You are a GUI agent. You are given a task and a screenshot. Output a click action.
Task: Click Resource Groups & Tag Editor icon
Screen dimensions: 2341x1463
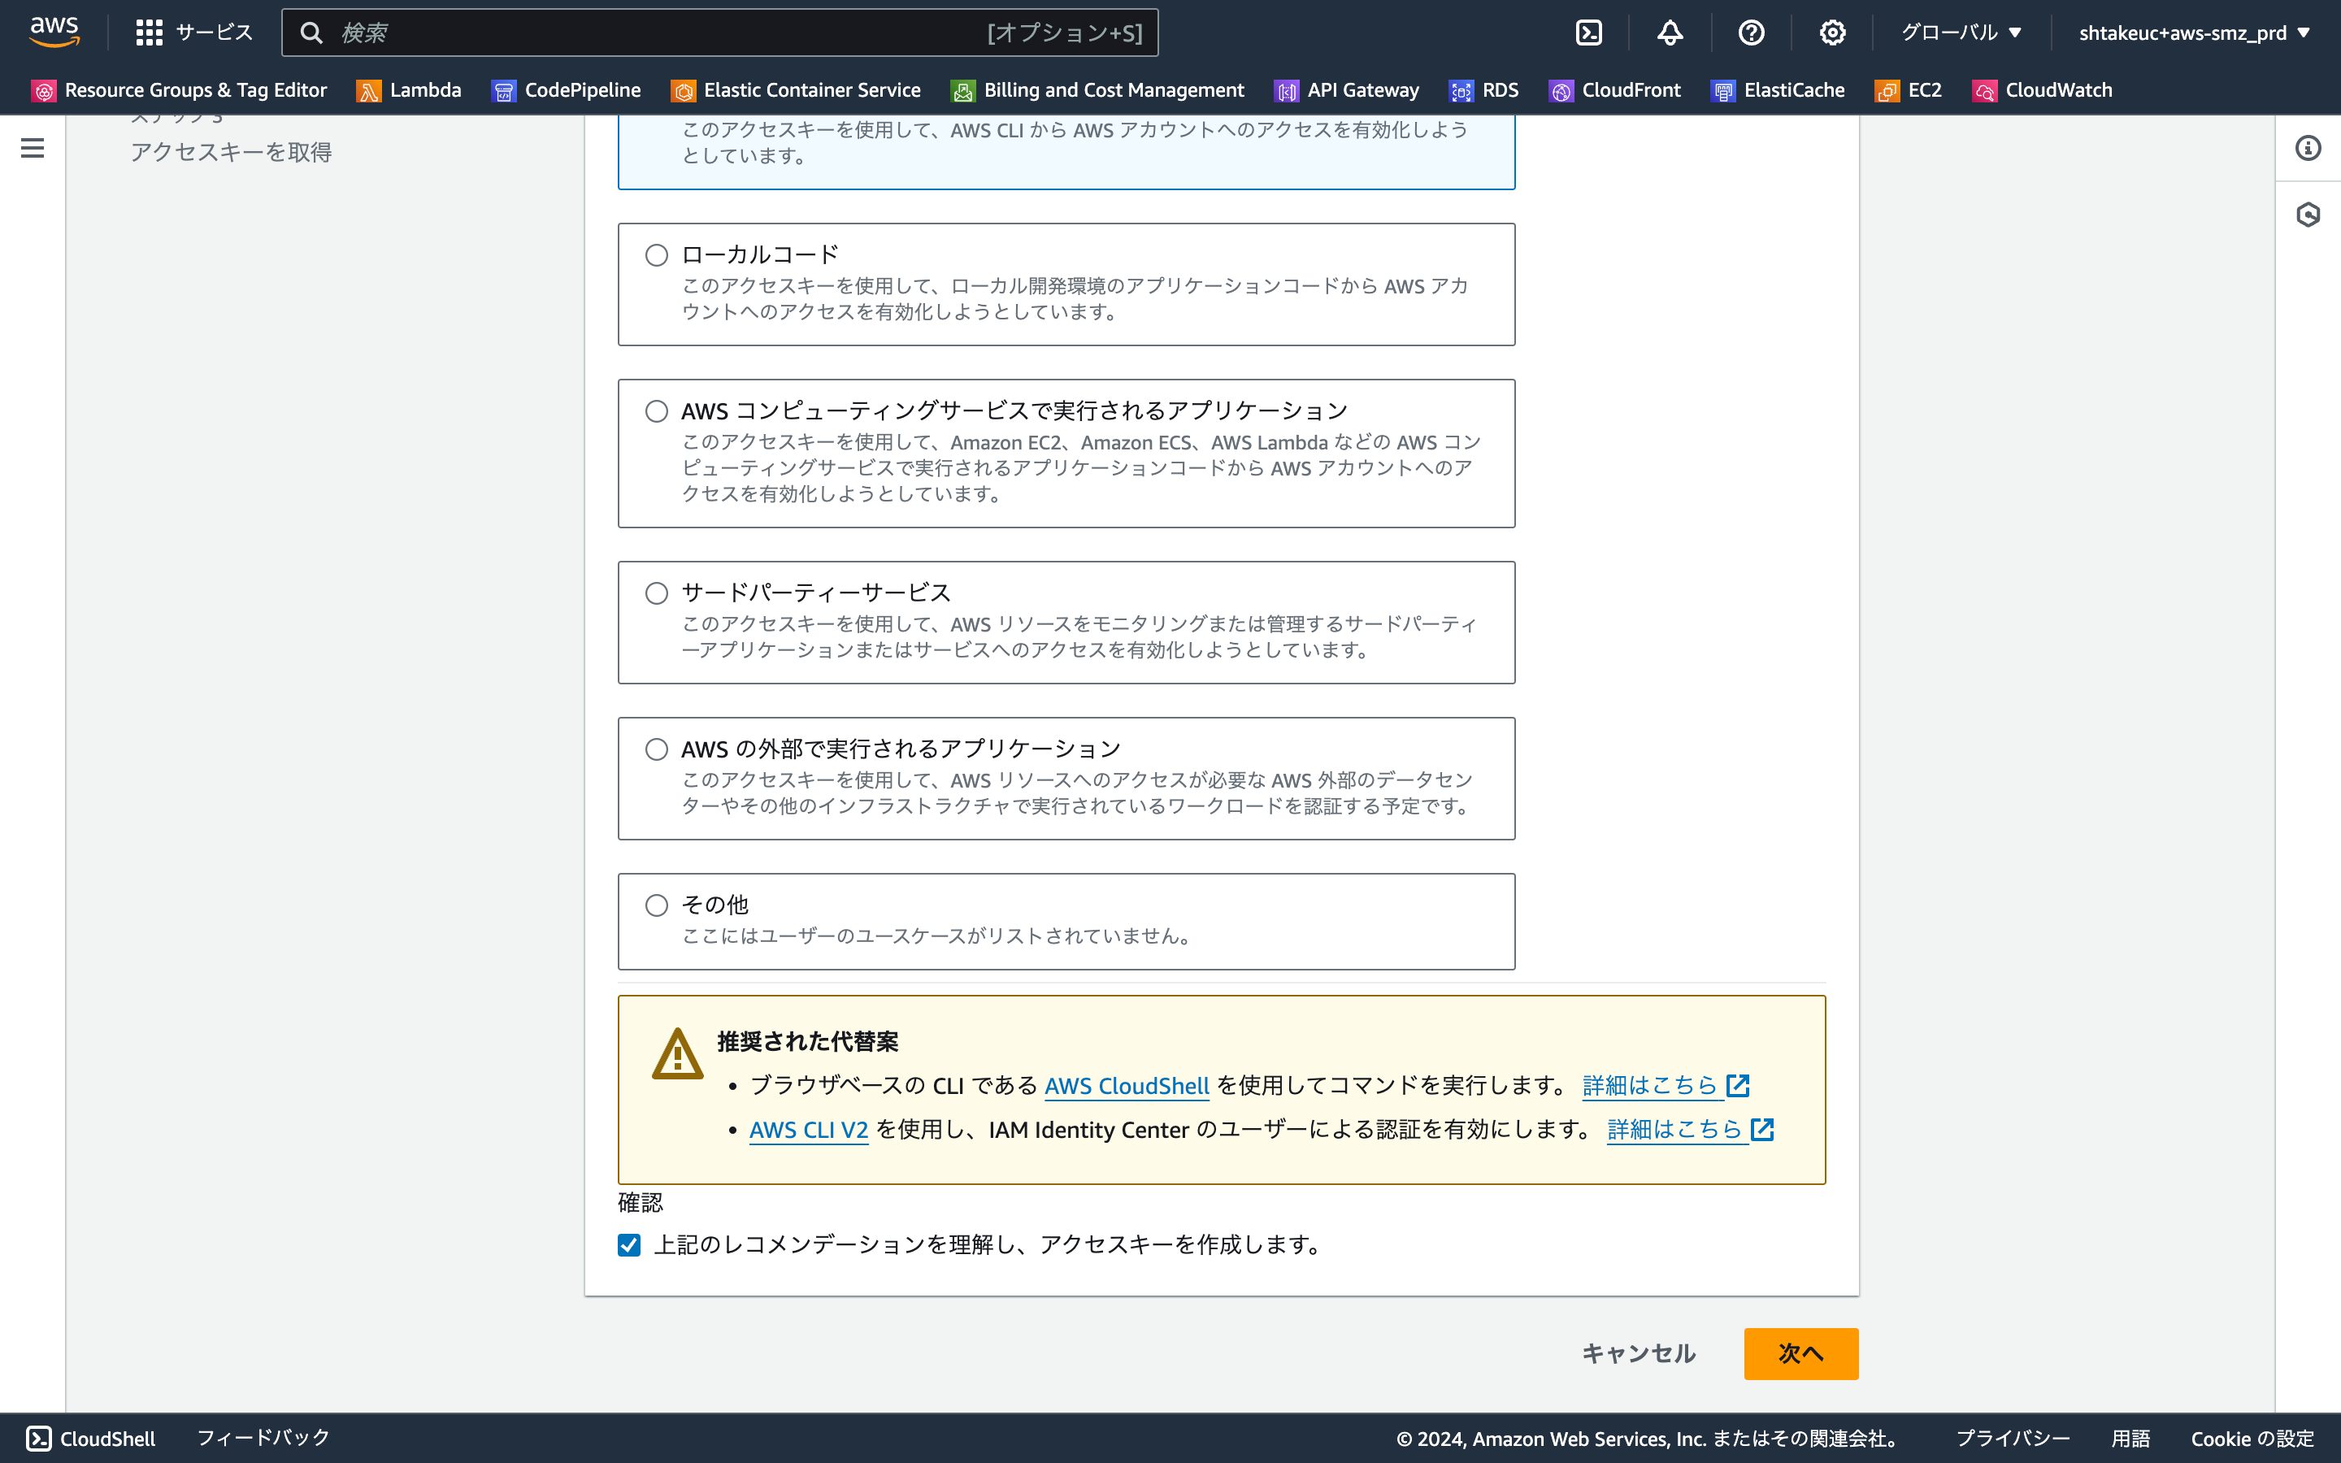pyautogui.click(x=45, y=91)
